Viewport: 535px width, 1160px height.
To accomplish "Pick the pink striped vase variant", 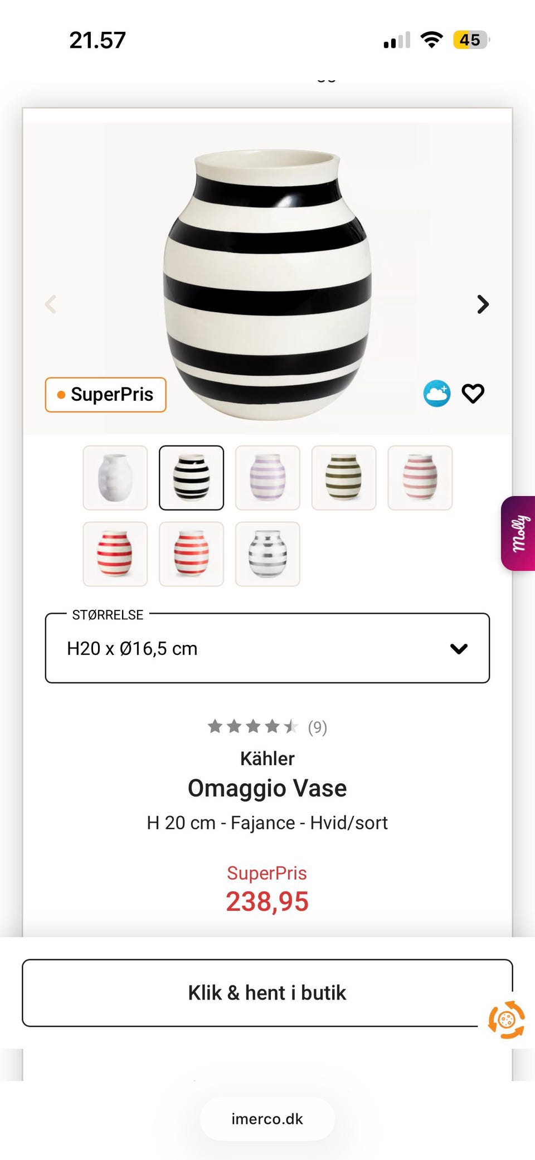I will pos(420,478).
